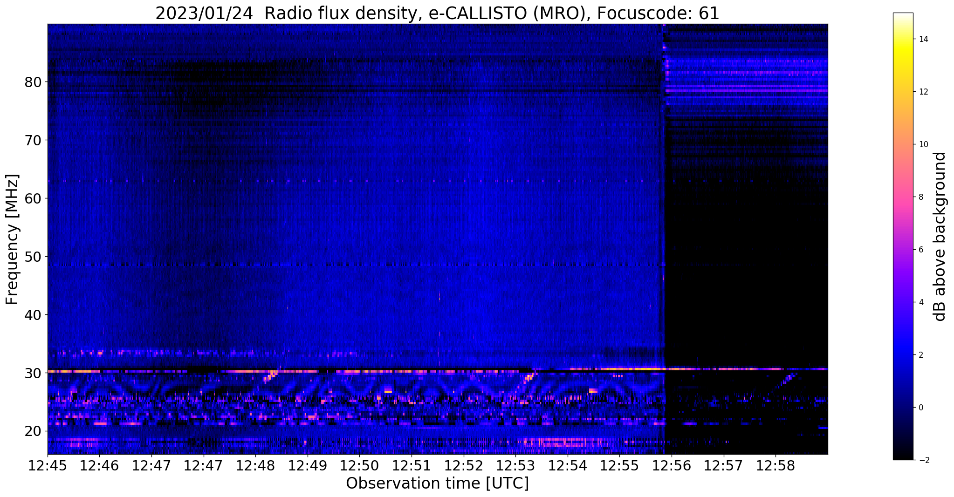Screen dimensions: 954x497
Task: Click the 'dB above background' colorbar label
Action: tap(940, 236)
